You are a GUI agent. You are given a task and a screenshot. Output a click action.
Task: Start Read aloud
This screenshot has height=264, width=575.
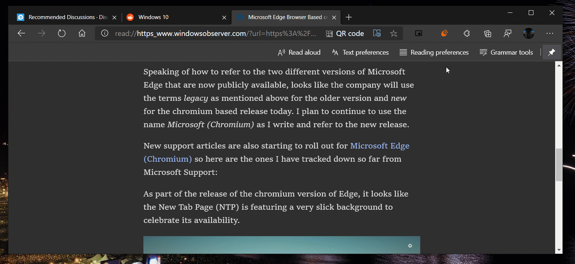[x=299, y=52]
